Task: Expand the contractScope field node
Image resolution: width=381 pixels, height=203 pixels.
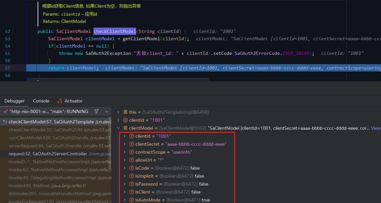Action: (x=124, y=152)
